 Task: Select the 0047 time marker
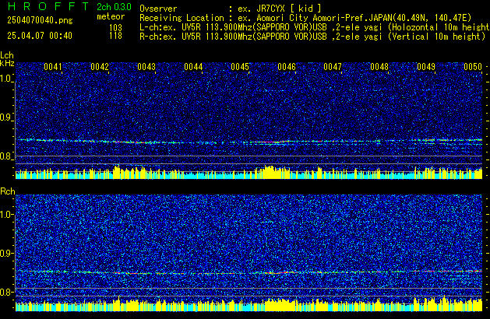[x=333, y=67]
